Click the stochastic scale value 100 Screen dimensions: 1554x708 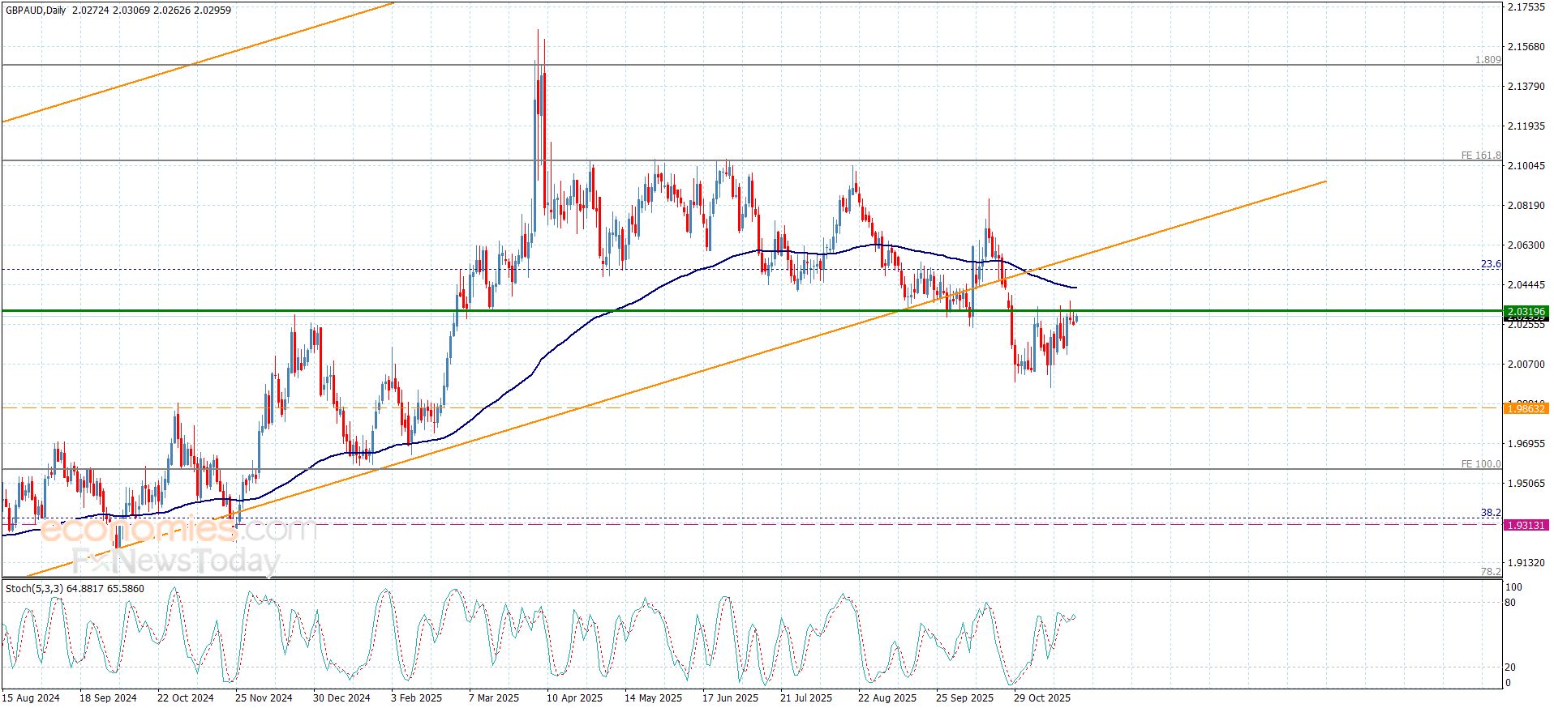(1513, 587)
